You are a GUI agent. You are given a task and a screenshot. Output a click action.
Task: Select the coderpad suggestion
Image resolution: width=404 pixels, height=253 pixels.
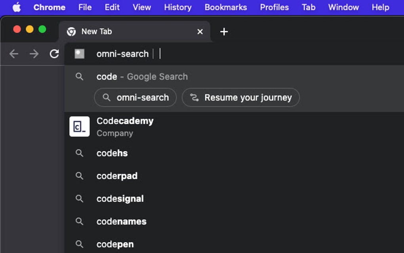(117, 176)
